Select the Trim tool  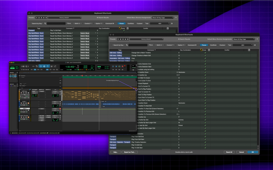(x=41, y=66)
